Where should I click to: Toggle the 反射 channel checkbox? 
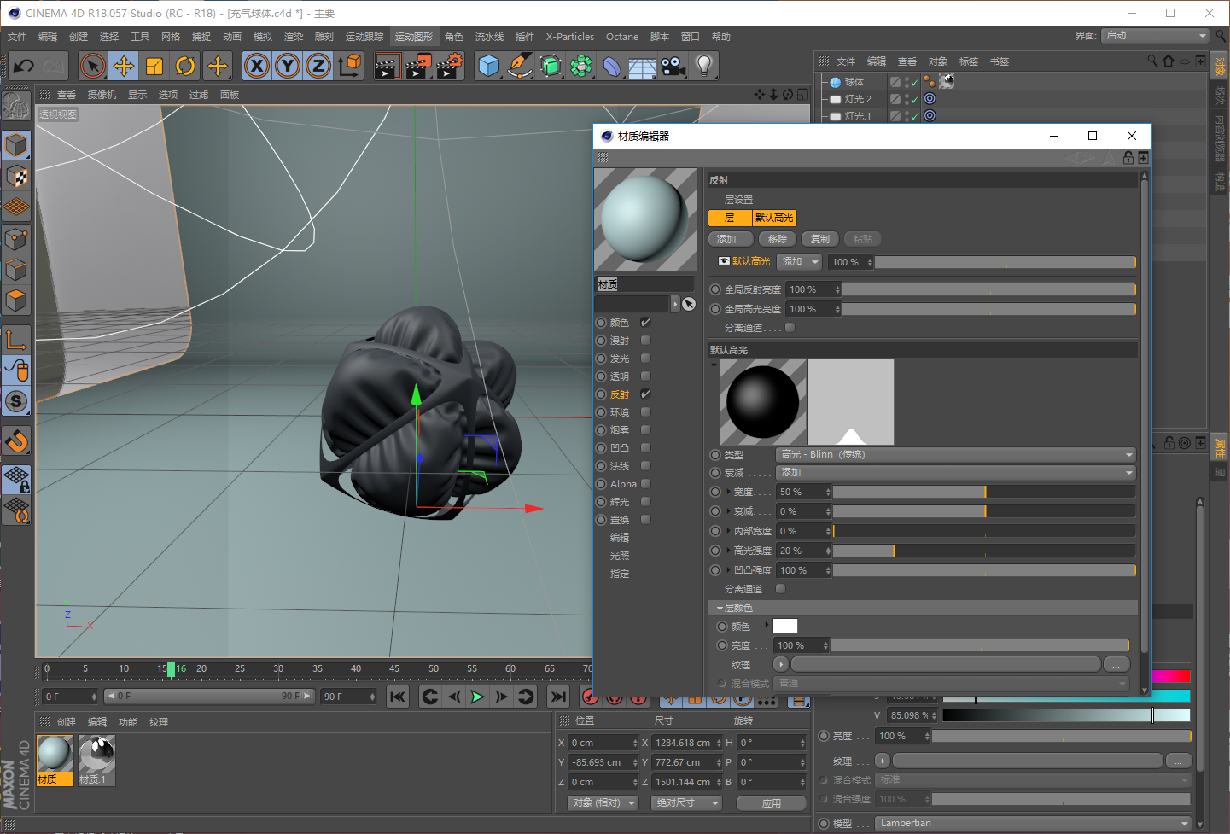tap(645, 394)
